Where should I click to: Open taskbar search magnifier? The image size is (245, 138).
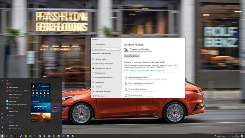pyautogui.click(x=7, y=136)
